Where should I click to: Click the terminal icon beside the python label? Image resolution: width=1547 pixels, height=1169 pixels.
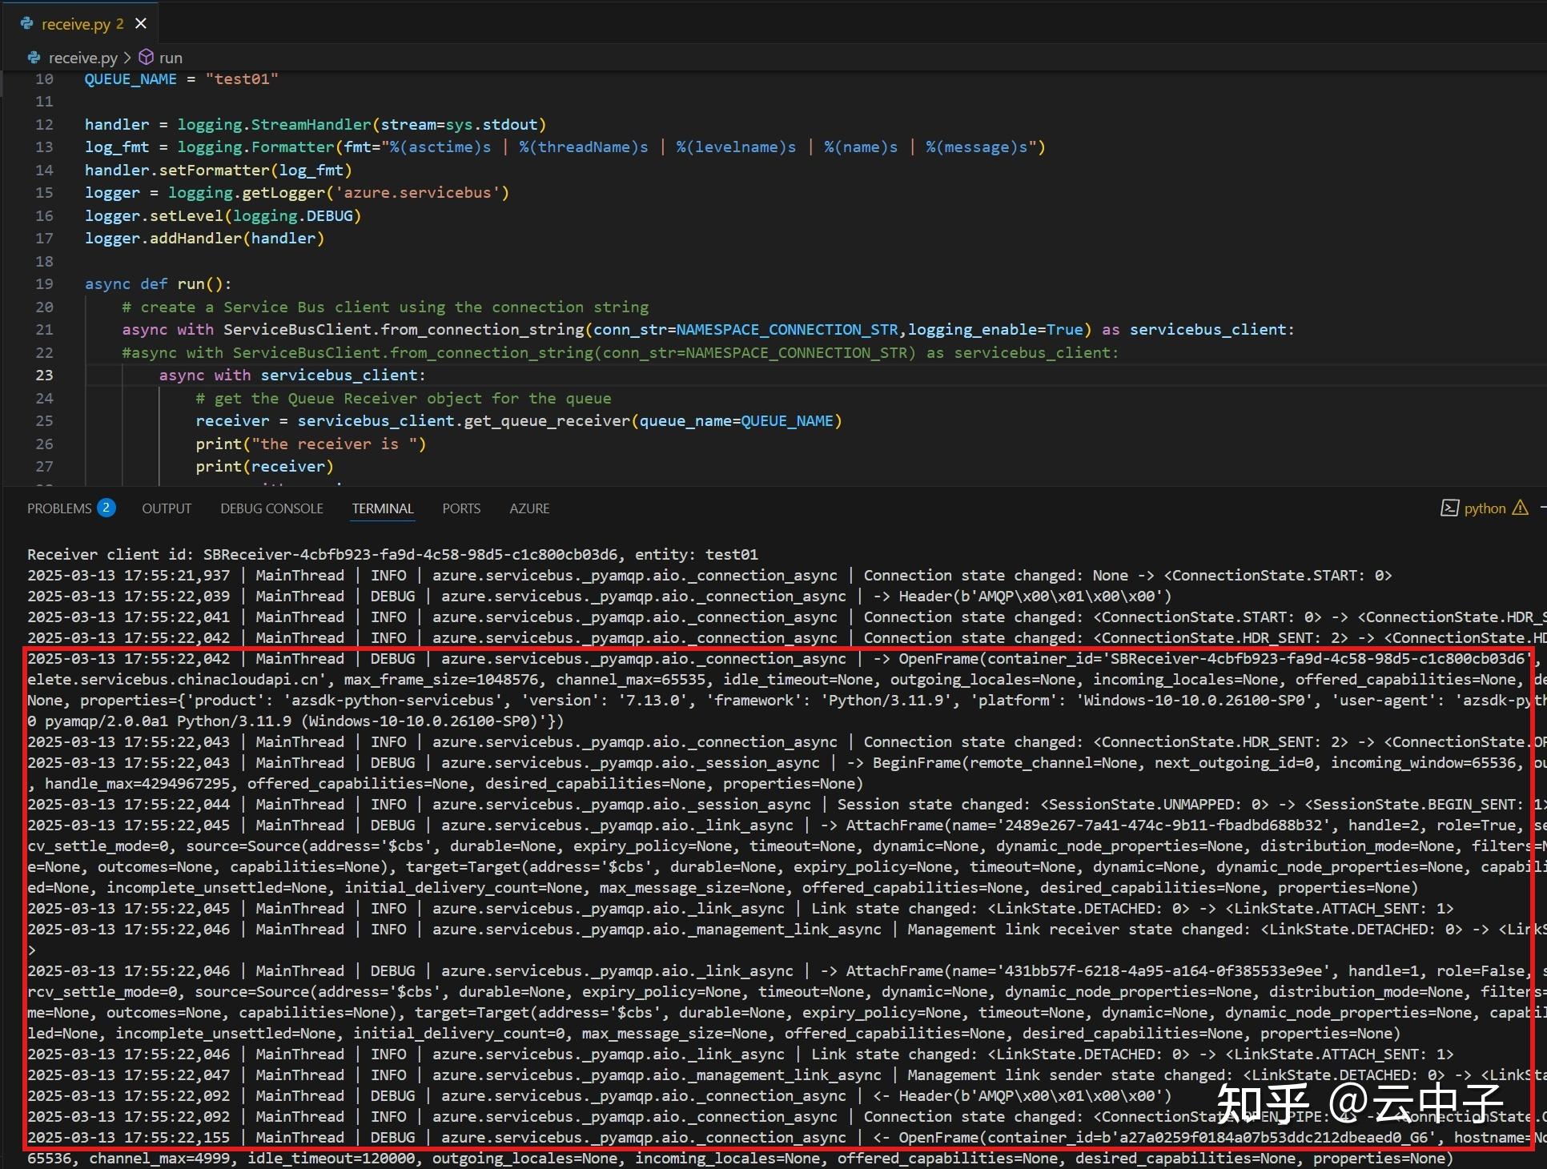tap(1449, 508)
